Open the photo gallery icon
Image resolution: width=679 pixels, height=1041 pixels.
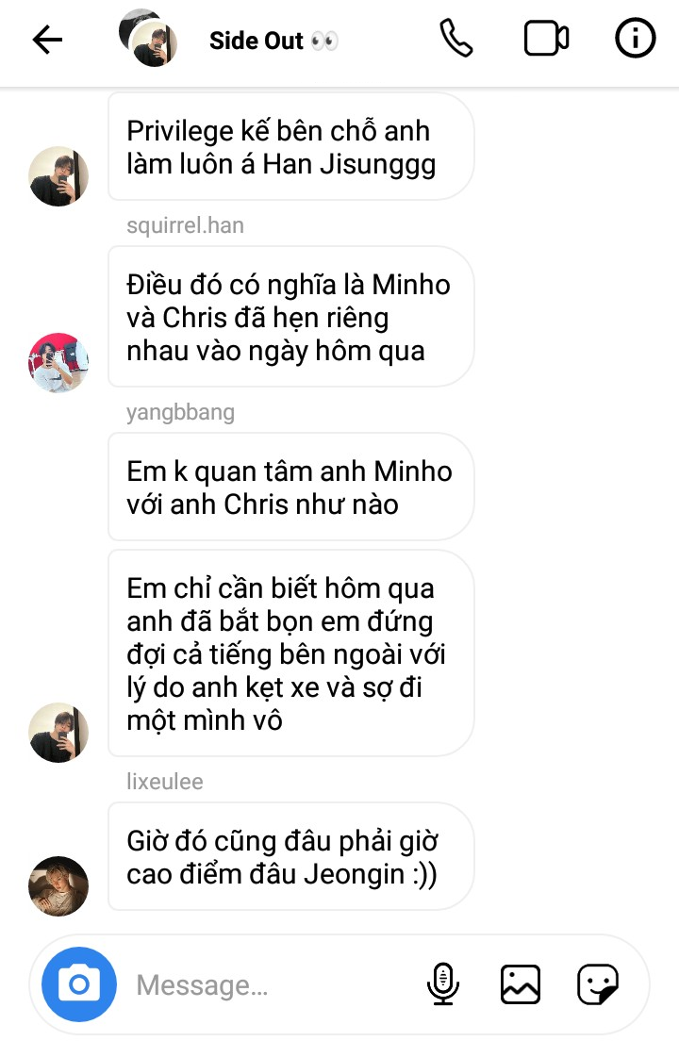(x=520, y=983)
